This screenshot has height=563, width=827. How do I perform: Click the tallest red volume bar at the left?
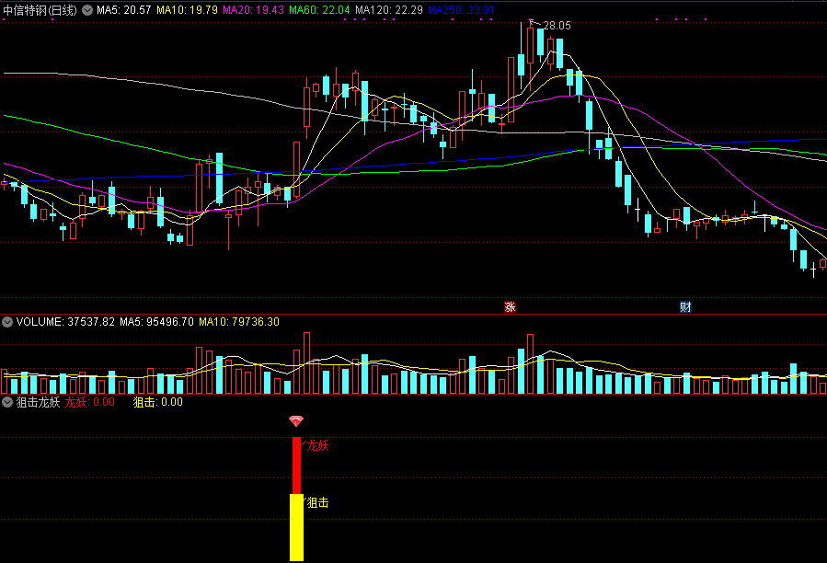pyautogui.click(x=306, y=363)
